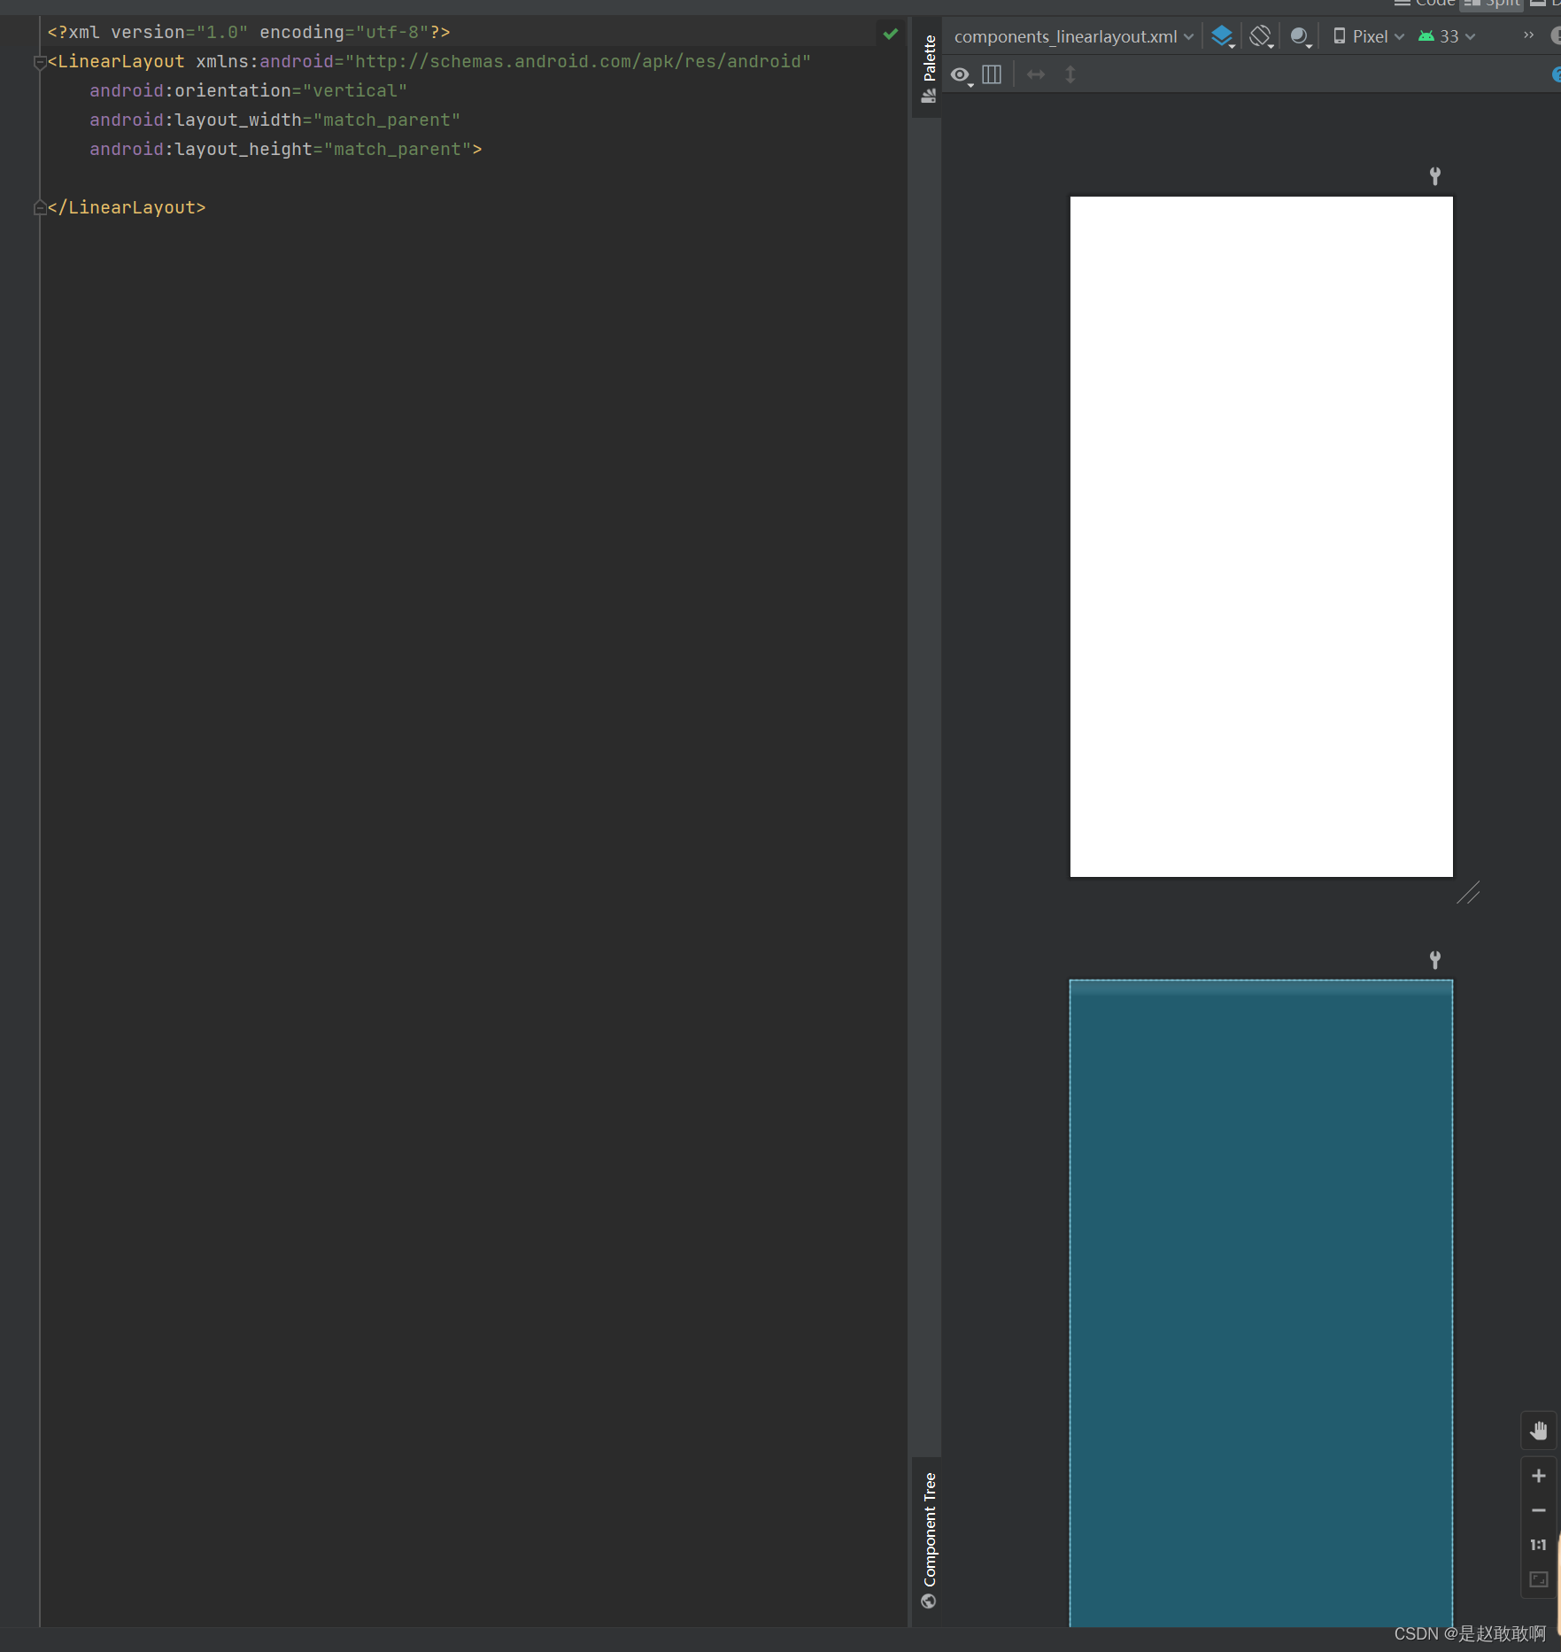1561x1652 pixels.
Task: Click the orientation rotation icon
Action: point(1259,35)
